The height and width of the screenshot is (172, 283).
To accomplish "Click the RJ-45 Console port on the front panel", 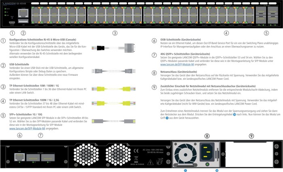I will point(23,13).
